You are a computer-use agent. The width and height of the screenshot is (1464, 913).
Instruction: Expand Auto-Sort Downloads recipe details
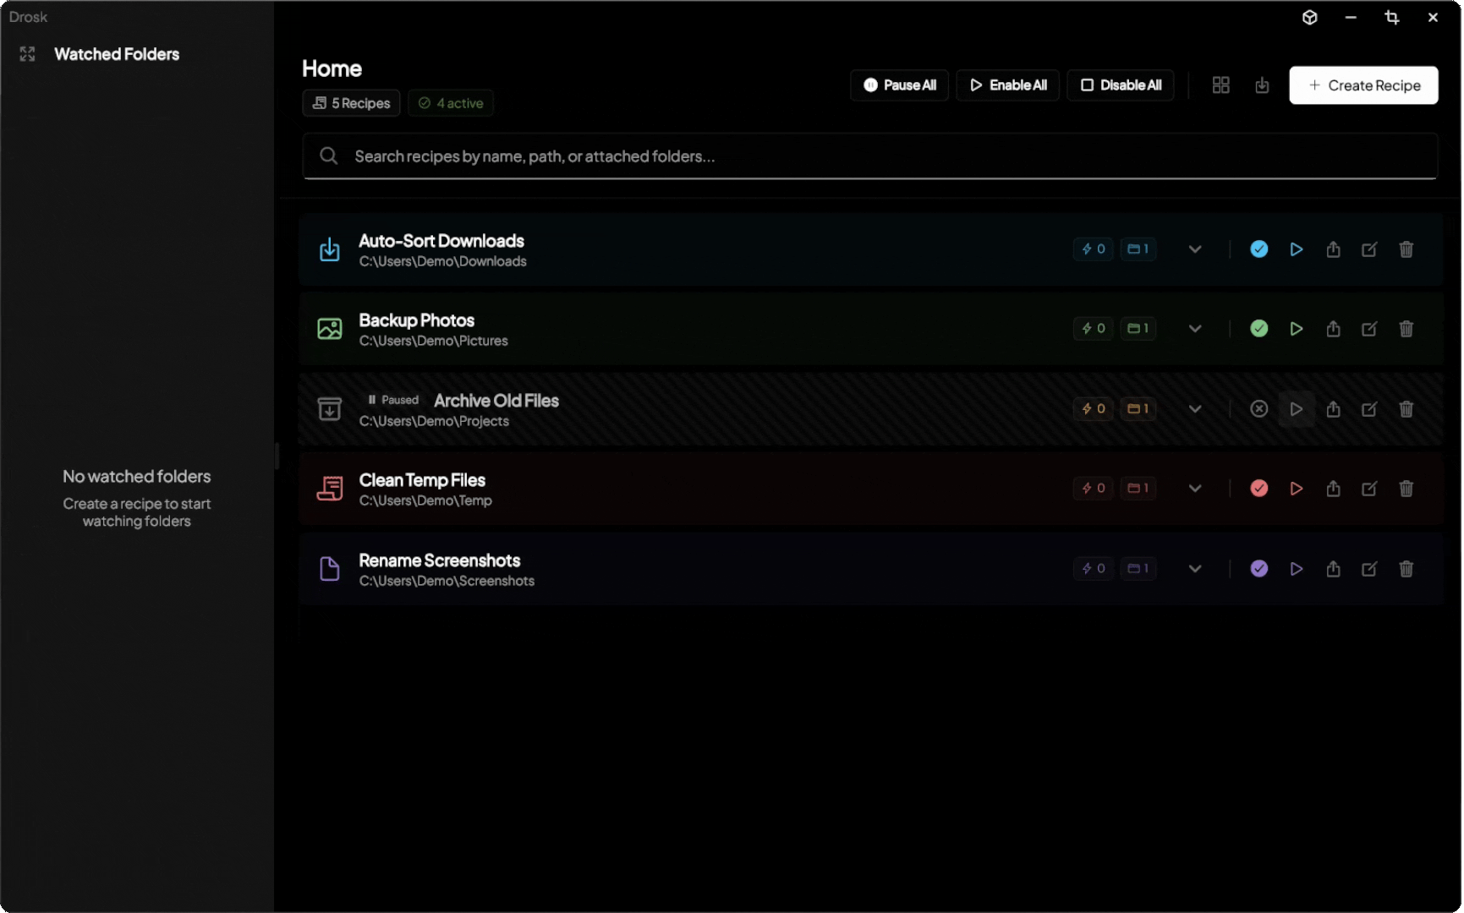1195,249
